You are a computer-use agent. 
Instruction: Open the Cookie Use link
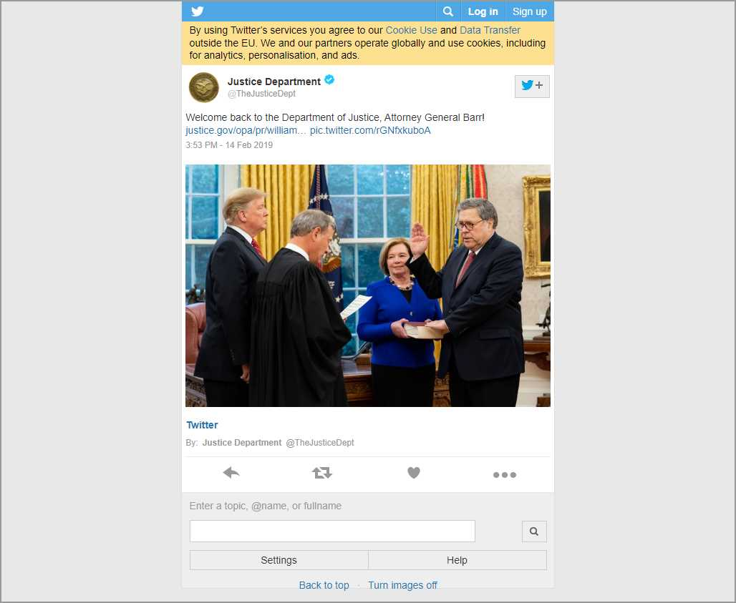pos(411,31)
